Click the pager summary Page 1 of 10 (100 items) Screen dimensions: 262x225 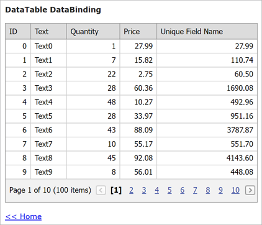(x=50, y=190)
